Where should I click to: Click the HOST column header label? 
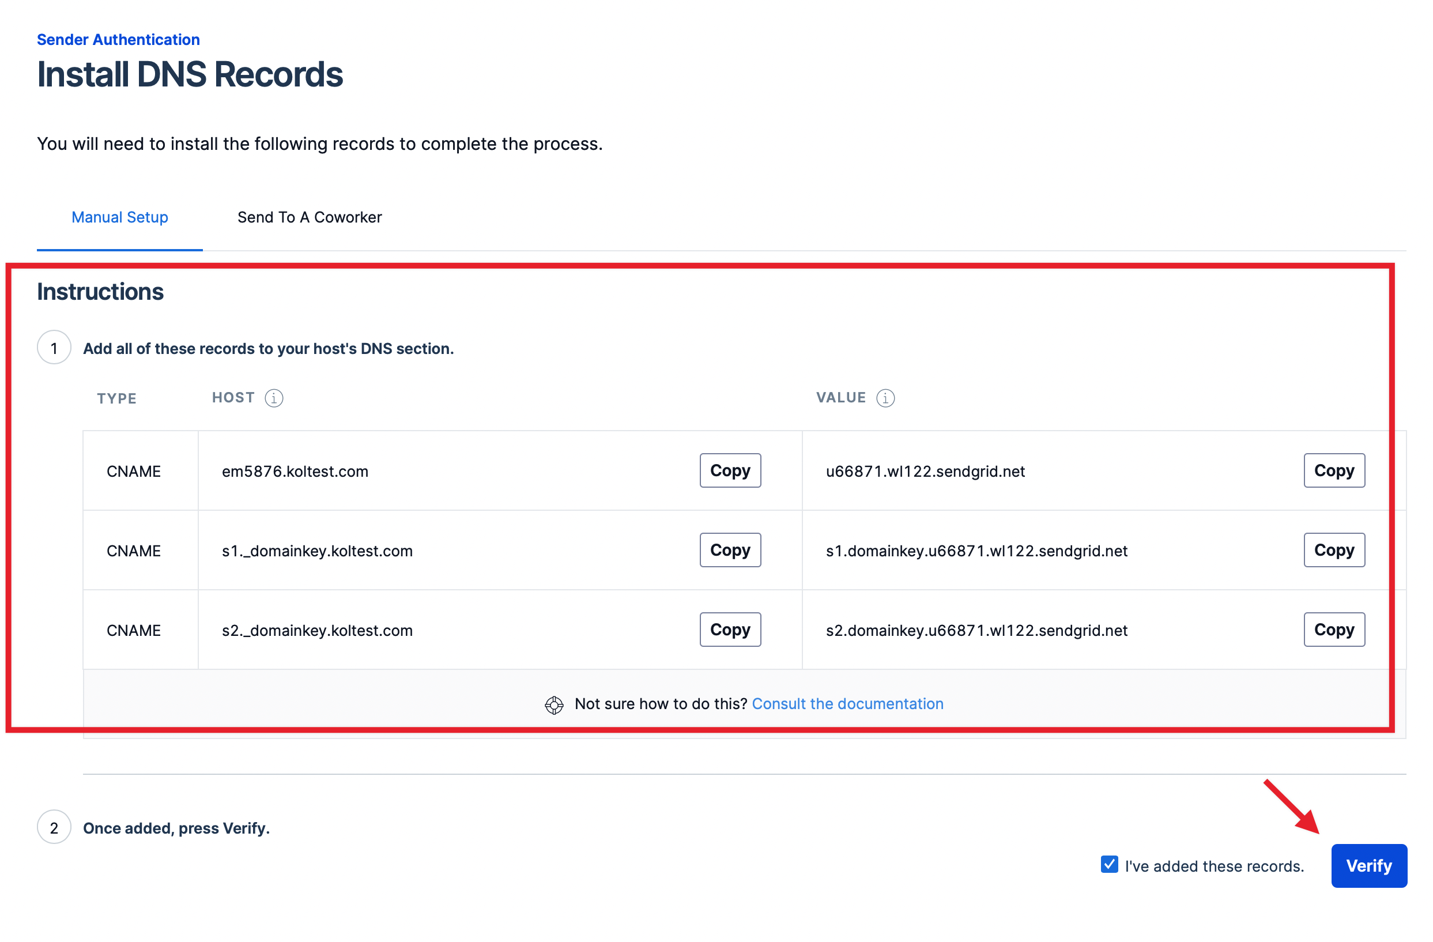coord(233,398)
